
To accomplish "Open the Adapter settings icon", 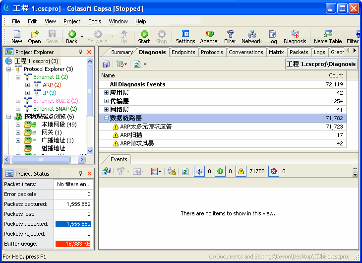I will (209, 37).
